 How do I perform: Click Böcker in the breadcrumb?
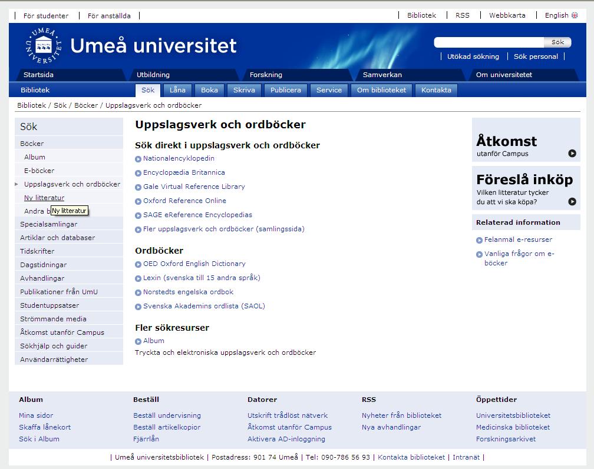86,105
